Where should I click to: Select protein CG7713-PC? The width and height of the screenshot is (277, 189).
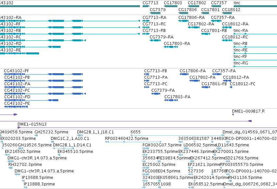pyautogui.click(x=147, y=87)
